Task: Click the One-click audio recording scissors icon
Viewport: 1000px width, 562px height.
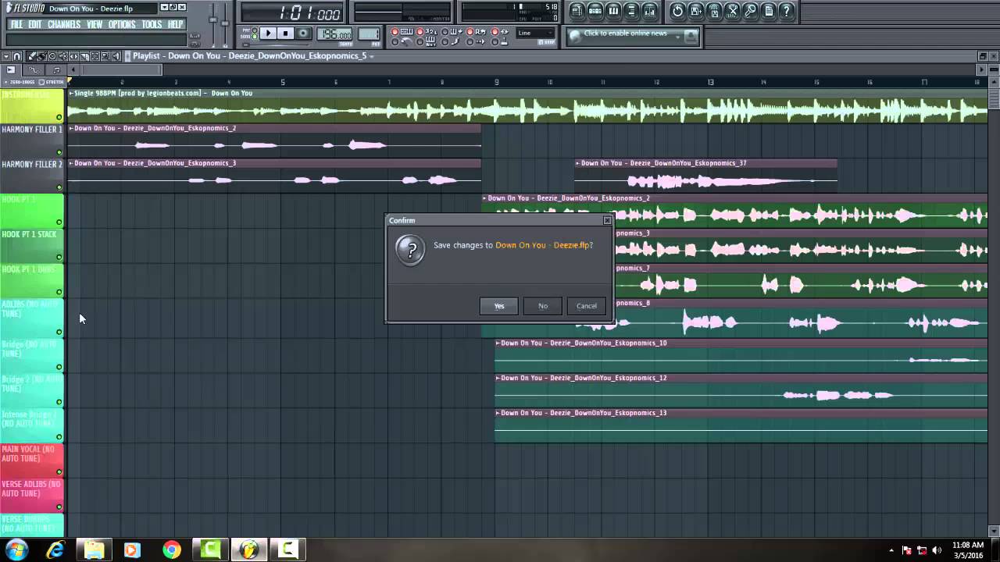Action: (x=732, y=10)
